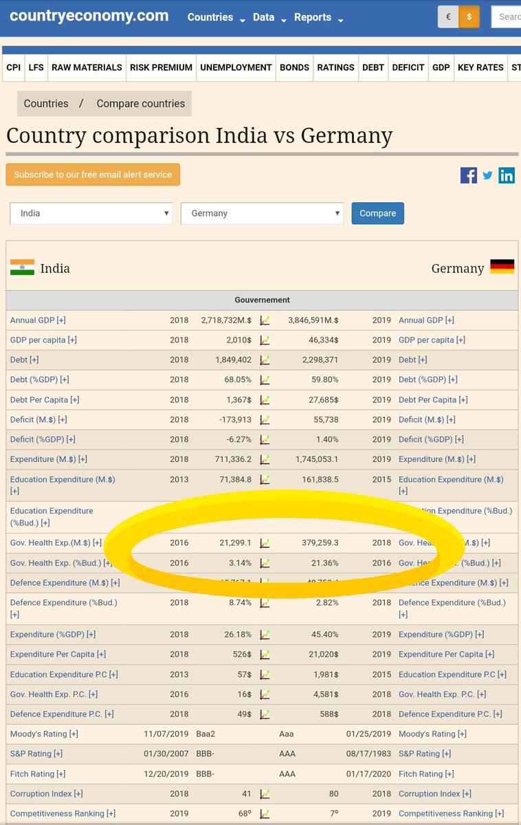
Task: Subscribe to free email alert service
Action: click(x=93, y=175)
